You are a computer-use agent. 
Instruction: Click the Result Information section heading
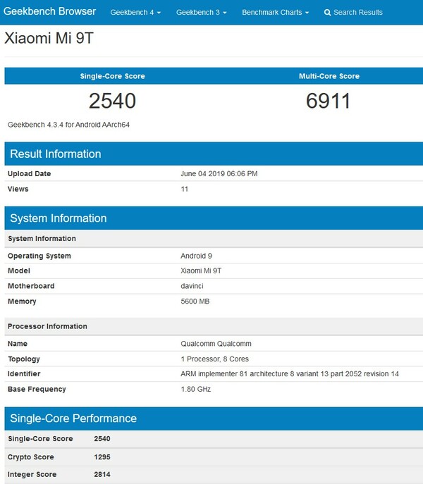tap(56, 154)
